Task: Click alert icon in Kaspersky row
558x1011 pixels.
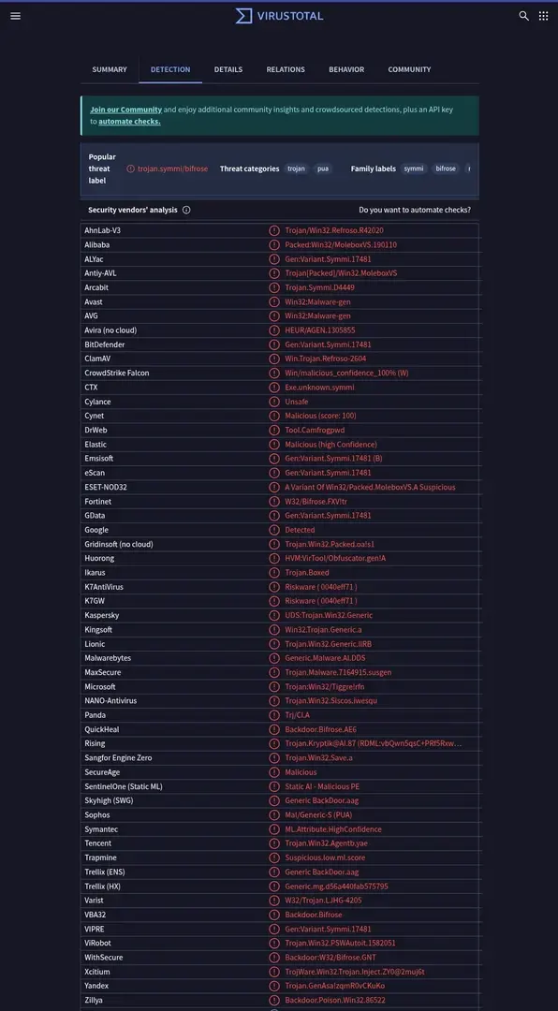Action: coord(274,615)
